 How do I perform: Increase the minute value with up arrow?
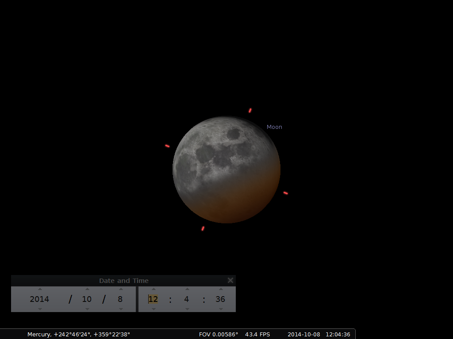tap(187, 289)
